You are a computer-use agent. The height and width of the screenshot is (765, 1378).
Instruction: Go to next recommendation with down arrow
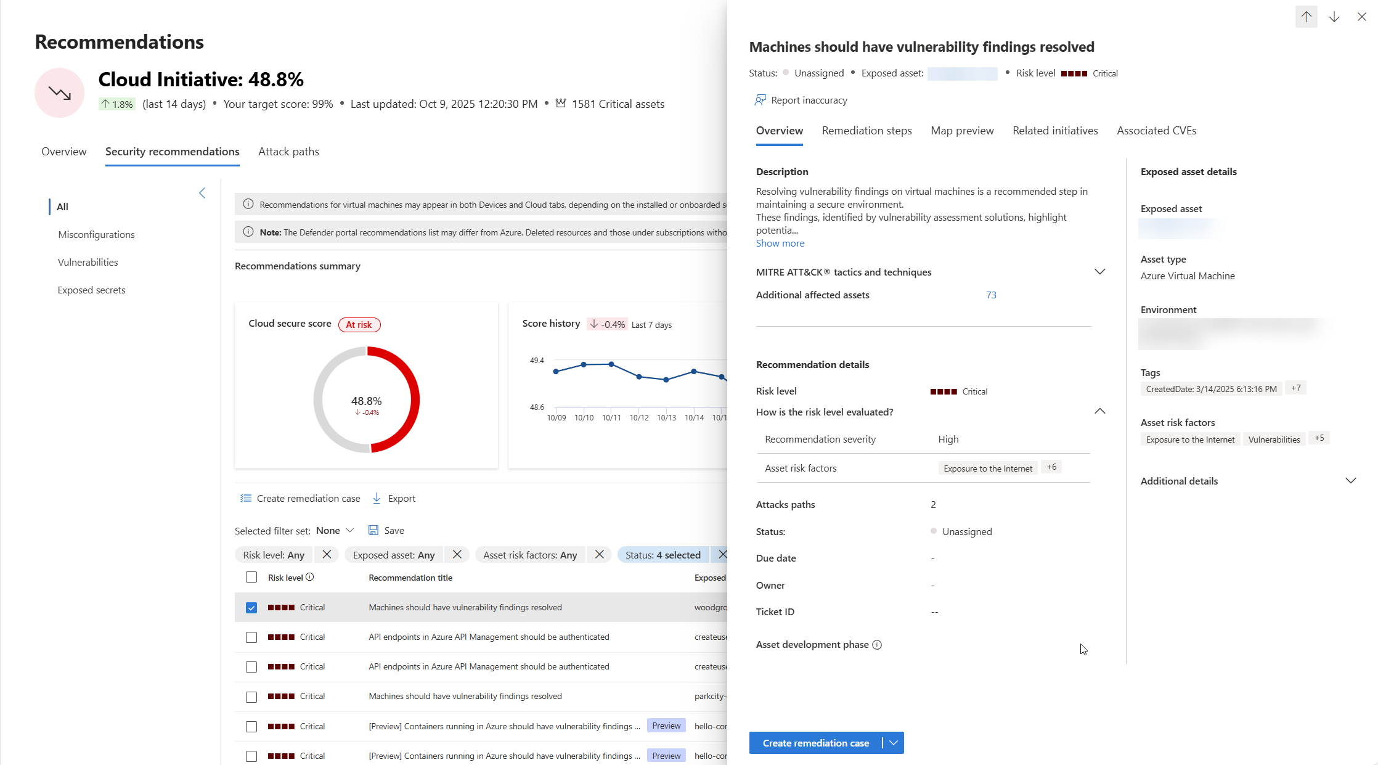click(1334, 17)
